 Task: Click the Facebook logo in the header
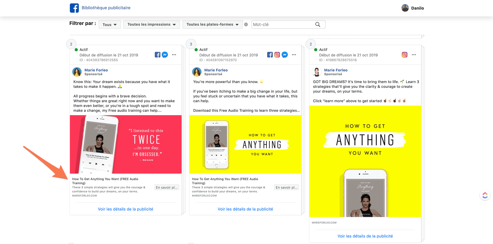(x=74, y=8)
